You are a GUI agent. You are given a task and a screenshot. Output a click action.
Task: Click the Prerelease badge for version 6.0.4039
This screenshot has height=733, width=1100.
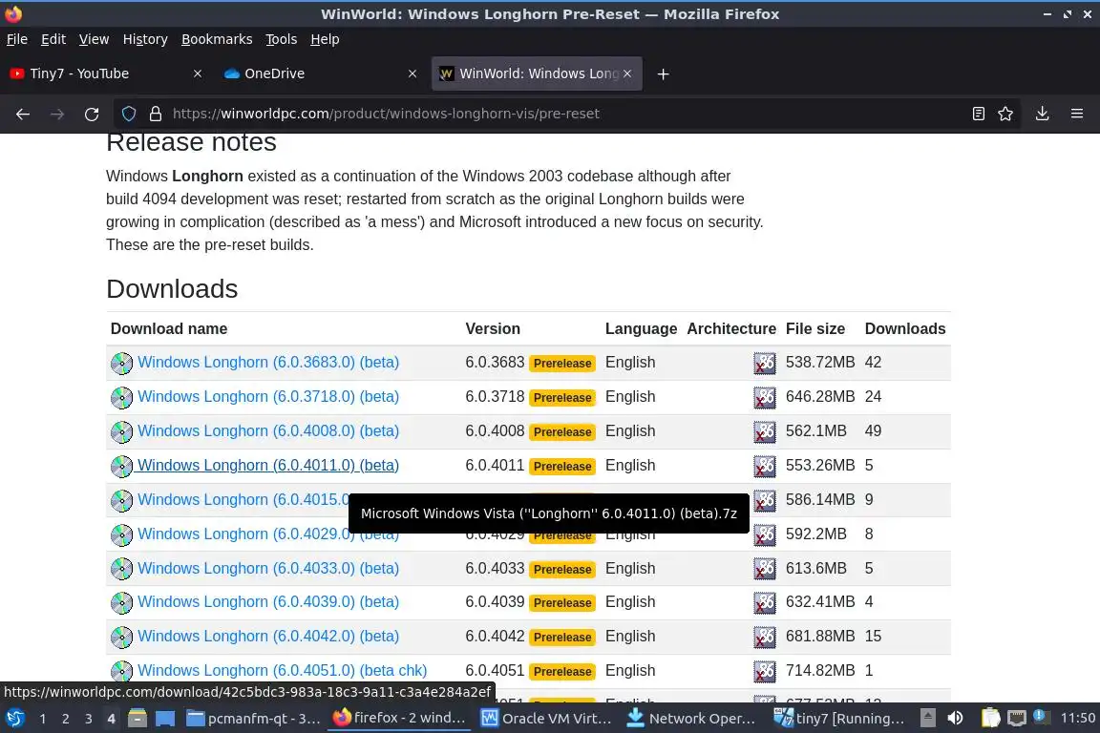561,603
